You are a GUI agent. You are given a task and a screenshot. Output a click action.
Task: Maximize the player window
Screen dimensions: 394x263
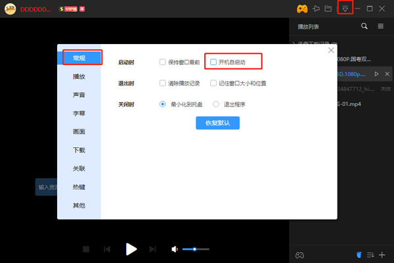point(370,9)
